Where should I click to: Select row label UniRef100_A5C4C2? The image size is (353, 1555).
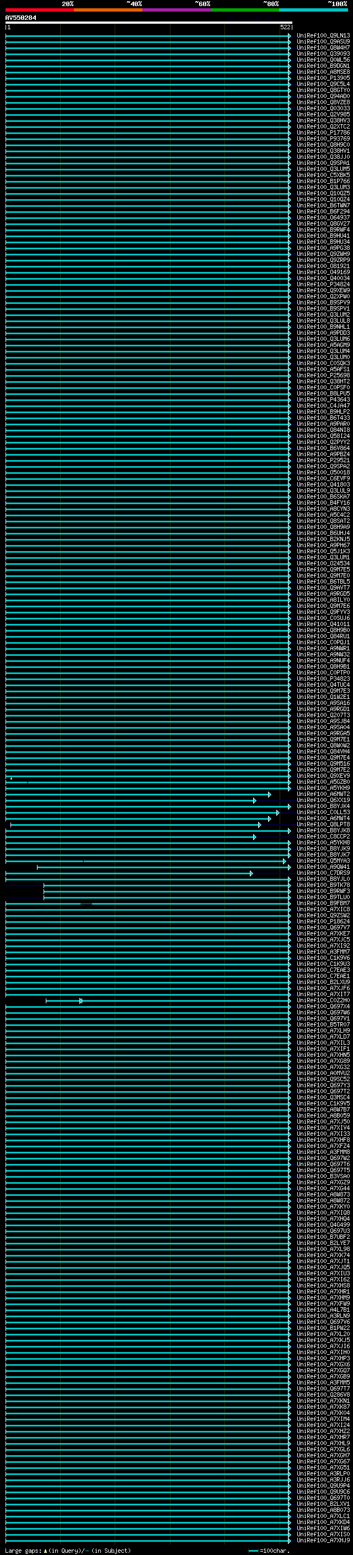pos(323,515)
